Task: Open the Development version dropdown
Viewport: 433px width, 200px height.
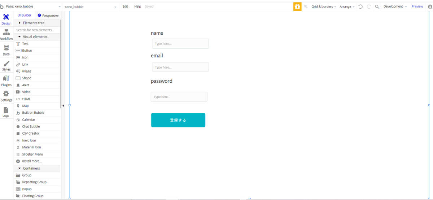Action: tap(395, 6)
